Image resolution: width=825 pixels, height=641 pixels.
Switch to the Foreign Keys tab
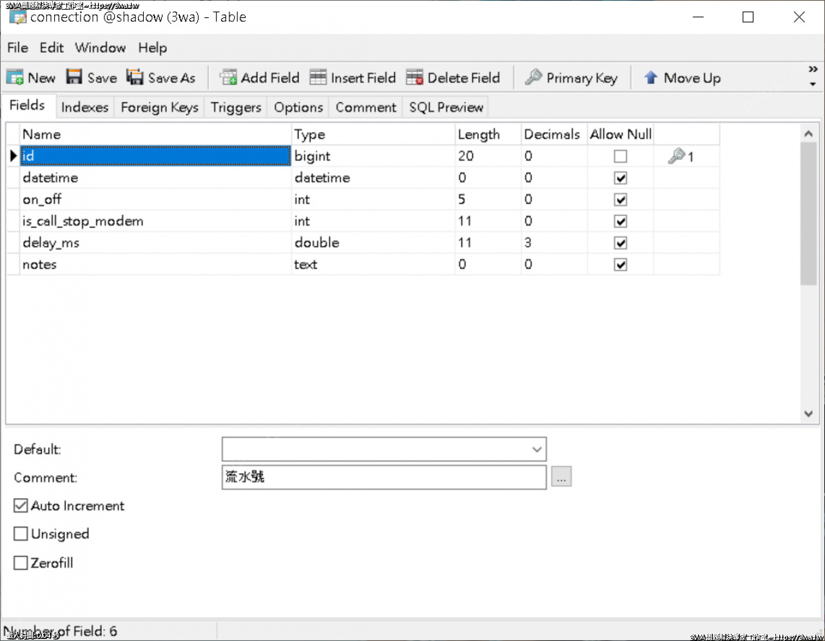159,108
